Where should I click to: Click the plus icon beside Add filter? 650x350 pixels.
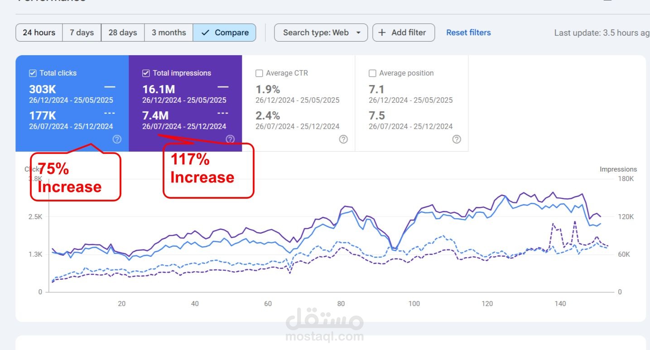click(x=382, y=32)
